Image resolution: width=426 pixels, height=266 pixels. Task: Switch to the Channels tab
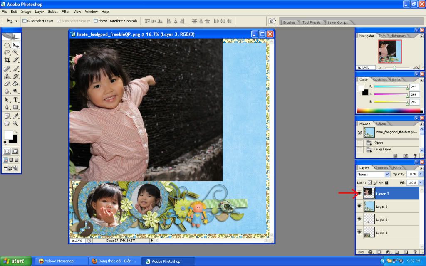pyautogui.click(x=381, y=168)
